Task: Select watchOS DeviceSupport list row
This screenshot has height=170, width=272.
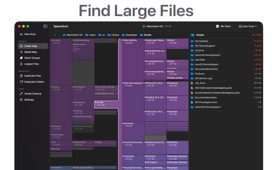Action: [226, 107]
